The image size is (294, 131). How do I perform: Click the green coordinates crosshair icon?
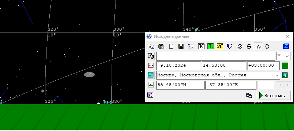(x=151, y=85)
